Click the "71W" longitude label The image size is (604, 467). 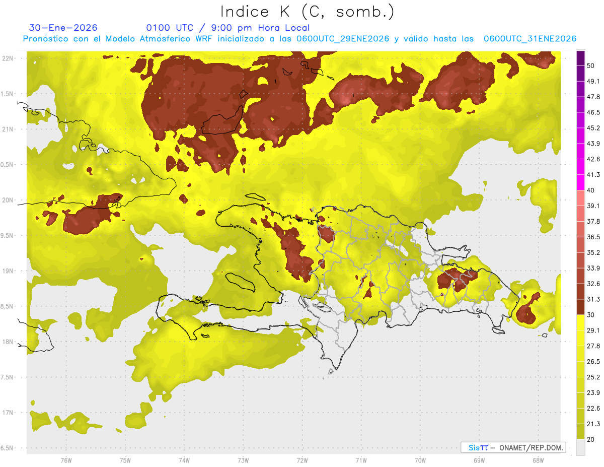[x=361, y=460]
